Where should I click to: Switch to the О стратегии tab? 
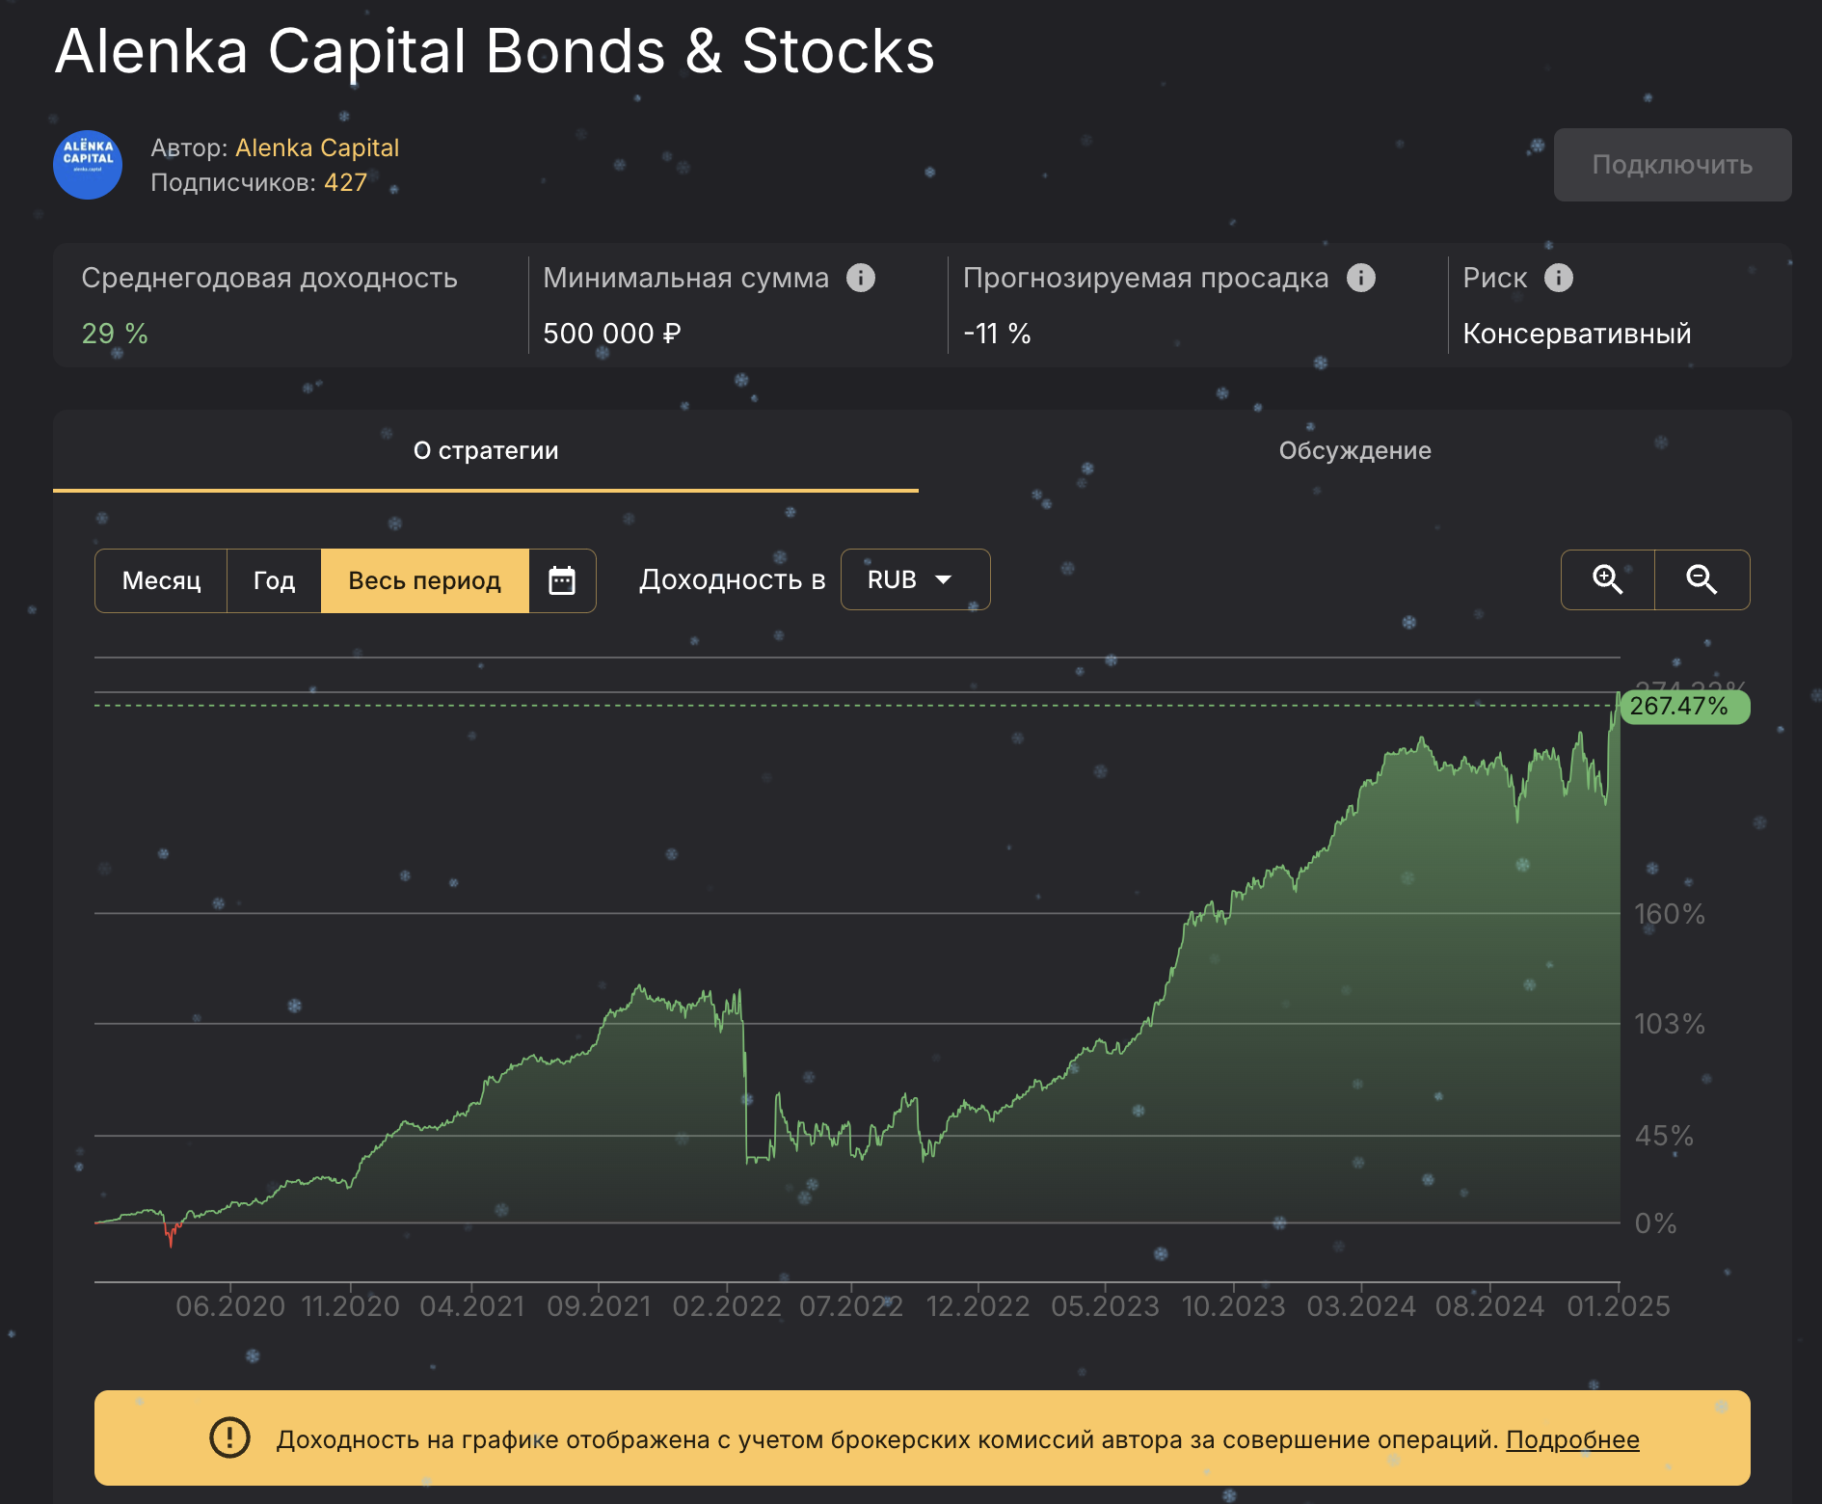486,450
